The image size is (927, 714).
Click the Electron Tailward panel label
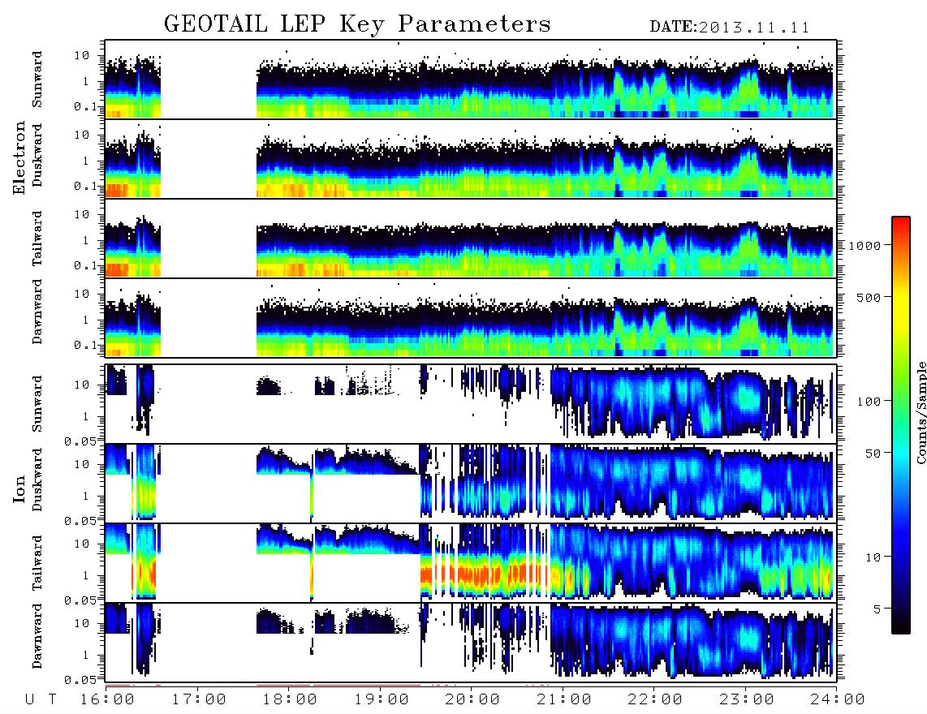[37, 239]
